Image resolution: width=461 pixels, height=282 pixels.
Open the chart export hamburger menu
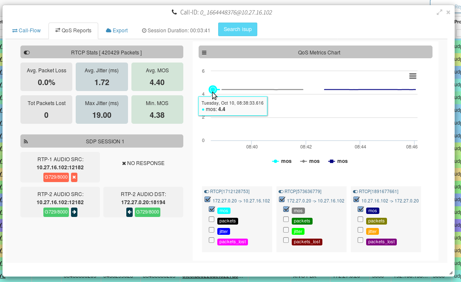point(413,76)
